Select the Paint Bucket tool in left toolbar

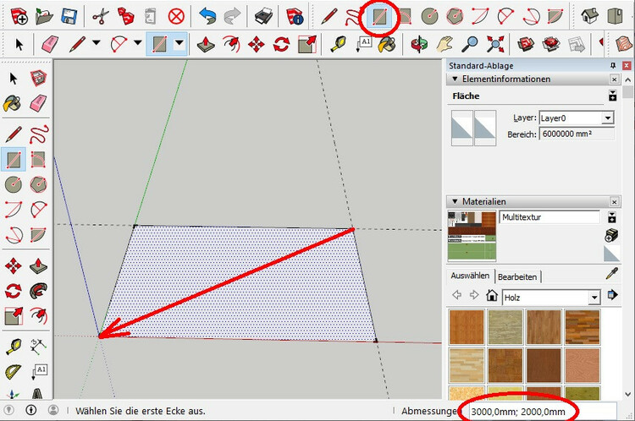tap(14, 104)
